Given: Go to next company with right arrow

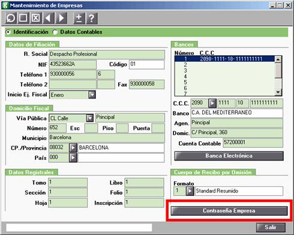Looking at the screenshot, I should [61, 18].
